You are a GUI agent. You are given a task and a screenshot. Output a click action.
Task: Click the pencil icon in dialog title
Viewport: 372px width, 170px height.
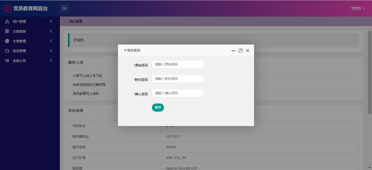click(x=125, y=50)
